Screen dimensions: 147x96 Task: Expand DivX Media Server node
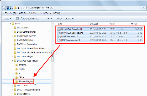point(12,36)
